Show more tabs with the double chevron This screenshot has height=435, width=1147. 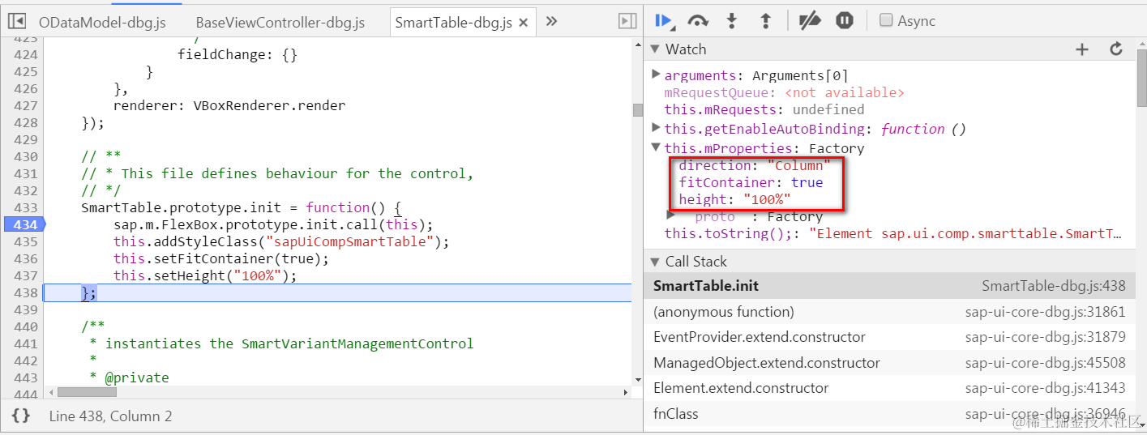[x=552, y=21]
